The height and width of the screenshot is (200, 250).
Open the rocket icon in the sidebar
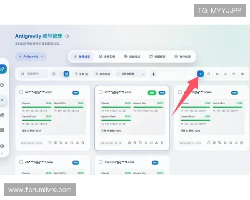(2, 69)
